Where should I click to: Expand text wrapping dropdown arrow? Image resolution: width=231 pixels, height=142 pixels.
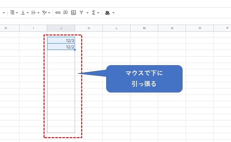(38, 13)
